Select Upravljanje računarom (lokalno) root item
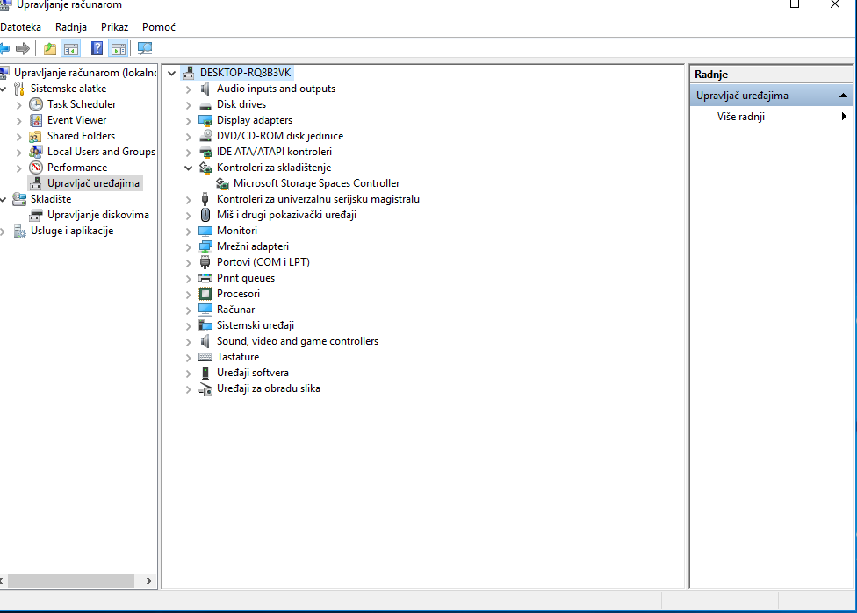This screenshot has height=613, width=857. (85, 73)
